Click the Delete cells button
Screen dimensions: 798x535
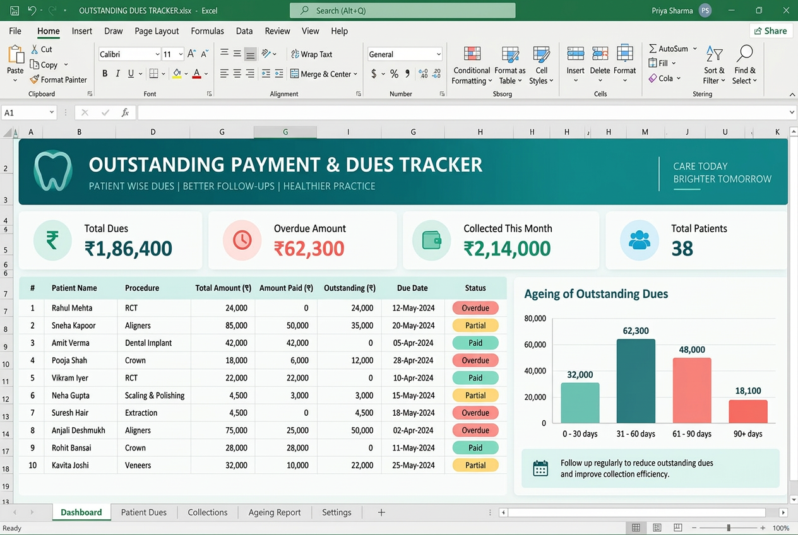[x=600, y=64]
